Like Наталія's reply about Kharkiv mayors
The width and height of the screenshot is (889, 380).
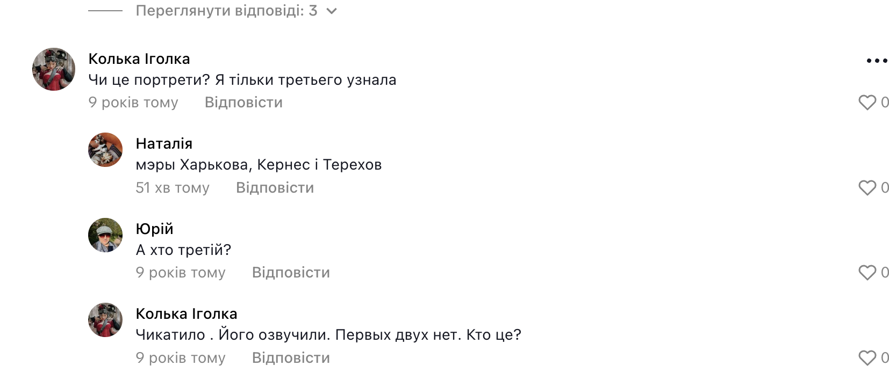click(x=867, y=188)
